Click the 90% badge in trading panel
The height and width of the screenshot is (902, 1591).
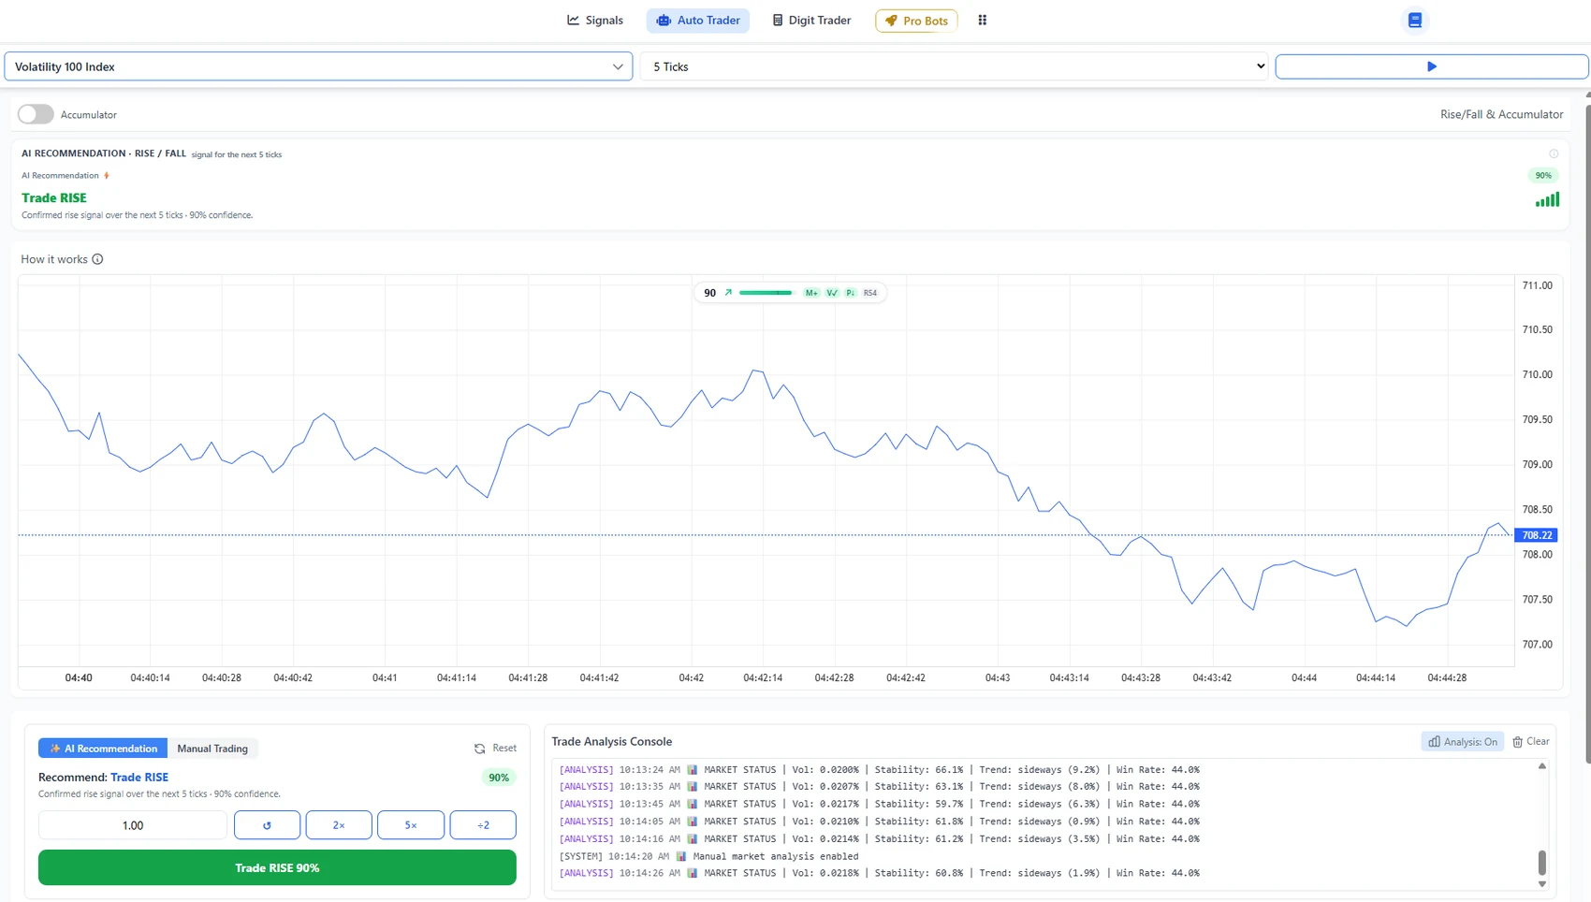pos(499,778)
